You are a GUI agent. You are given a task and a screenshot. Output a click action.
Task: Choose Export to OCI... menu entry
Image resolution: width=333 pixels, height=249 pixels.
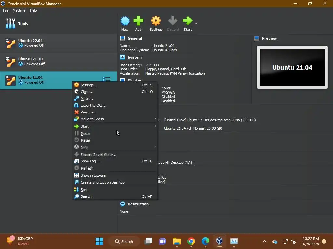tap(115, 105)
